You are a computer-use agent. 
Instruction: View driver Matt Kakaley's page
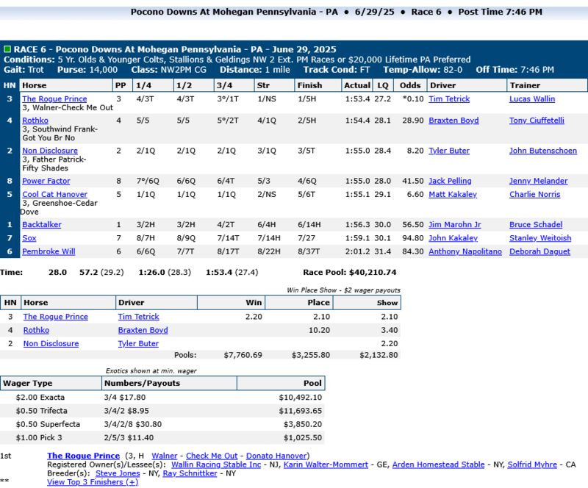pyautogui.click(x=453, y=195)
